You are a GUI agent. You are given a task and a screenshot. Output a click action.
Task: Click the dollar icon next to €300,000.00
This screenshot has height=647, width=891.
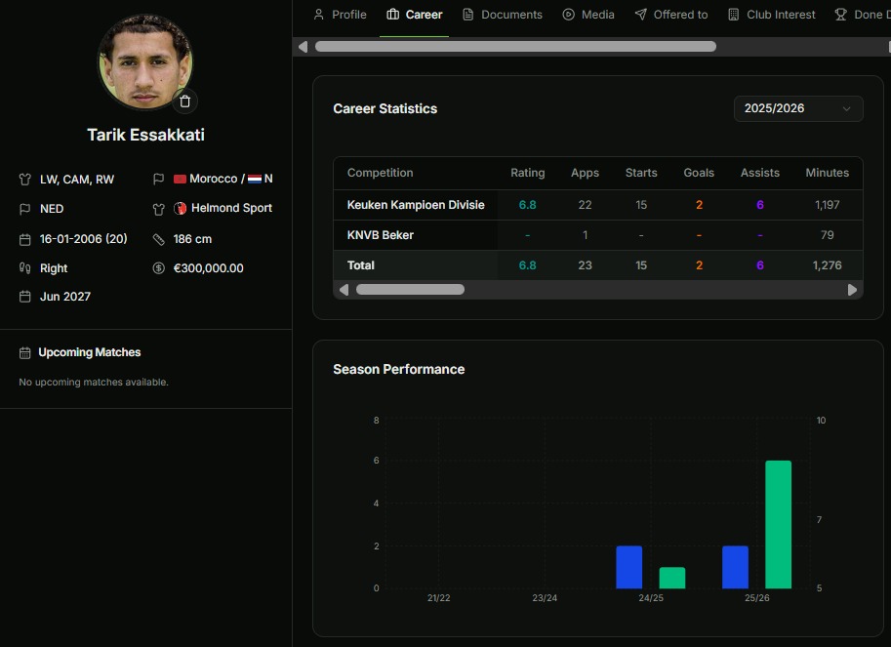(159, 268)
